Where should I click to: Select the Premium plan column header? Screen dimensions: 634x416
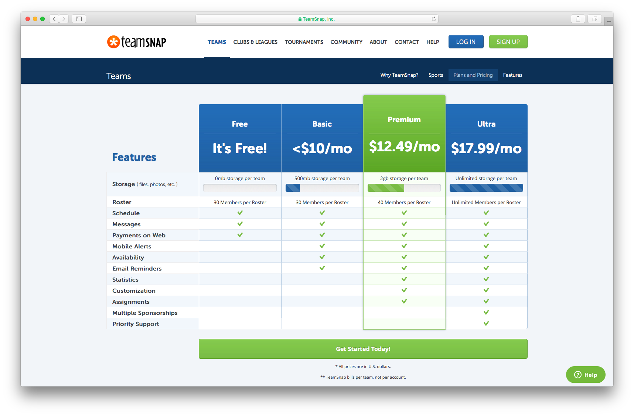pos(404,120)
